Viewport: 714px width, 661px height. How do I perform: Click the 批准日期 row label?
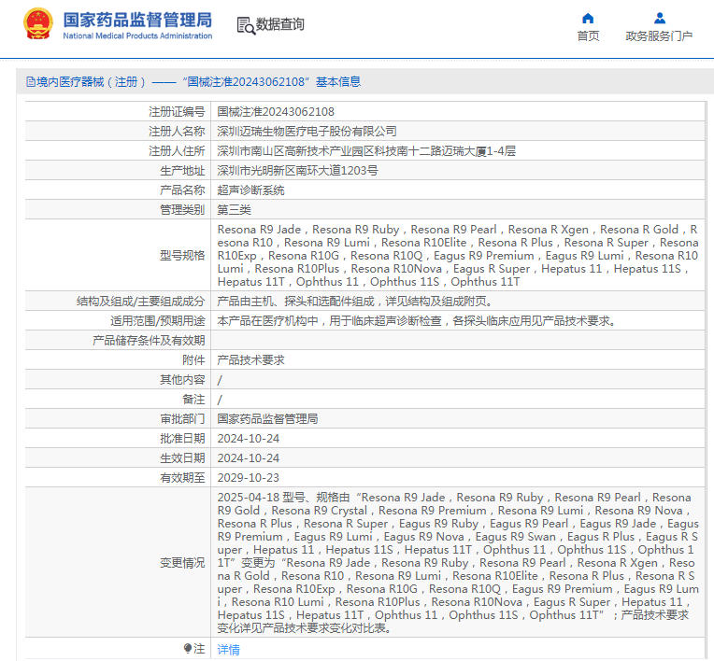coord(182,439)
